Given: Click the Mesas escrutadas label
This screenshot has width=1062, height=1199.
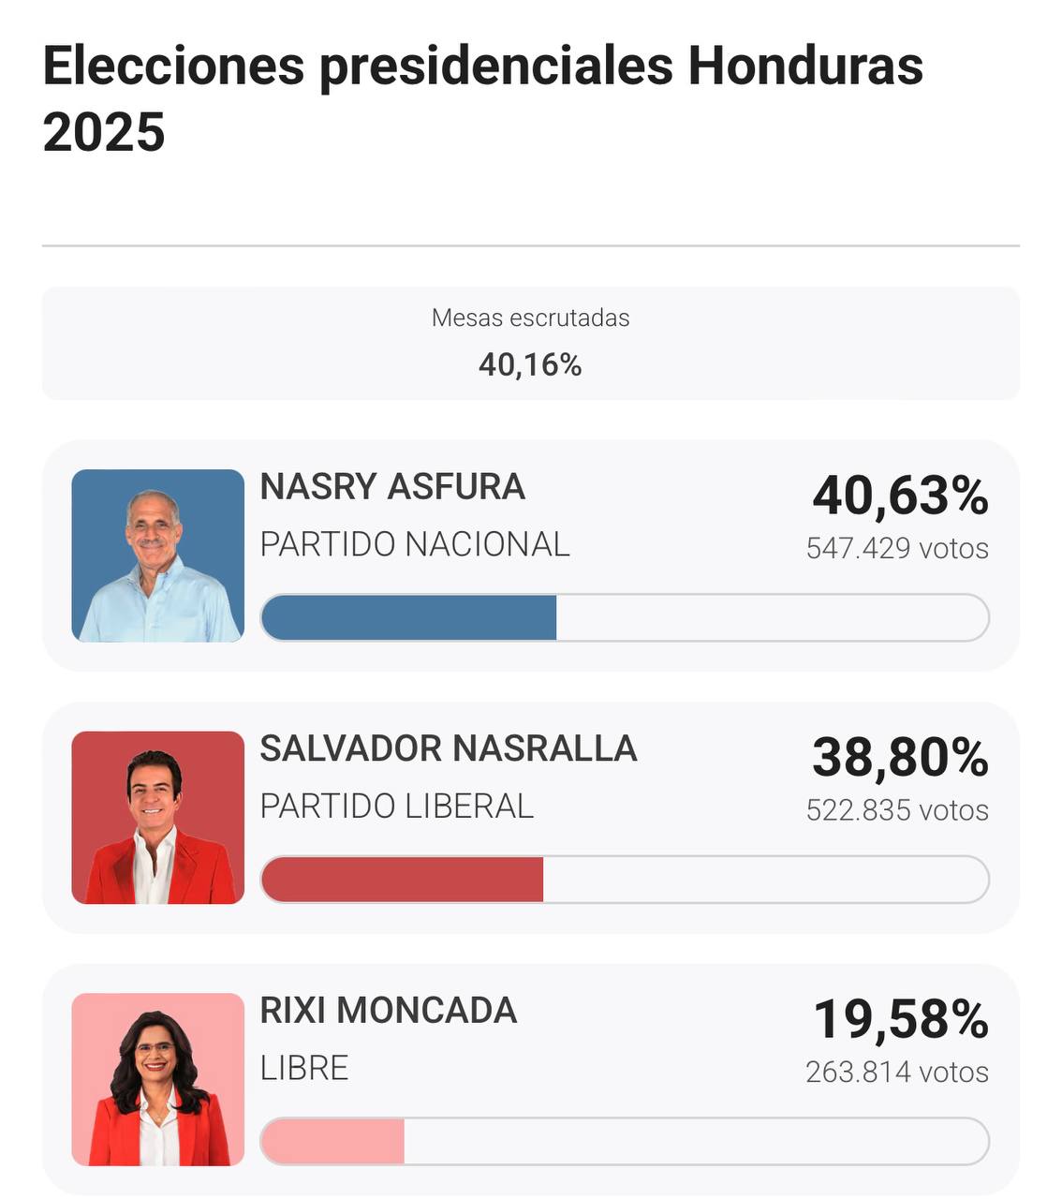Looking at the screenshot, I should [x=530, y=318].
